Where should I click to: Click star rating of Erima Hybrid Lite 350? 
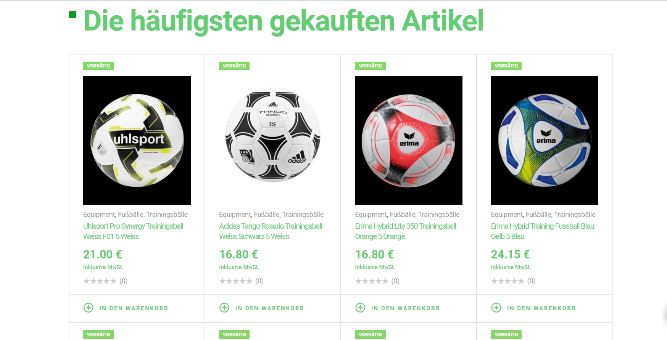click(x=371, y=281)
